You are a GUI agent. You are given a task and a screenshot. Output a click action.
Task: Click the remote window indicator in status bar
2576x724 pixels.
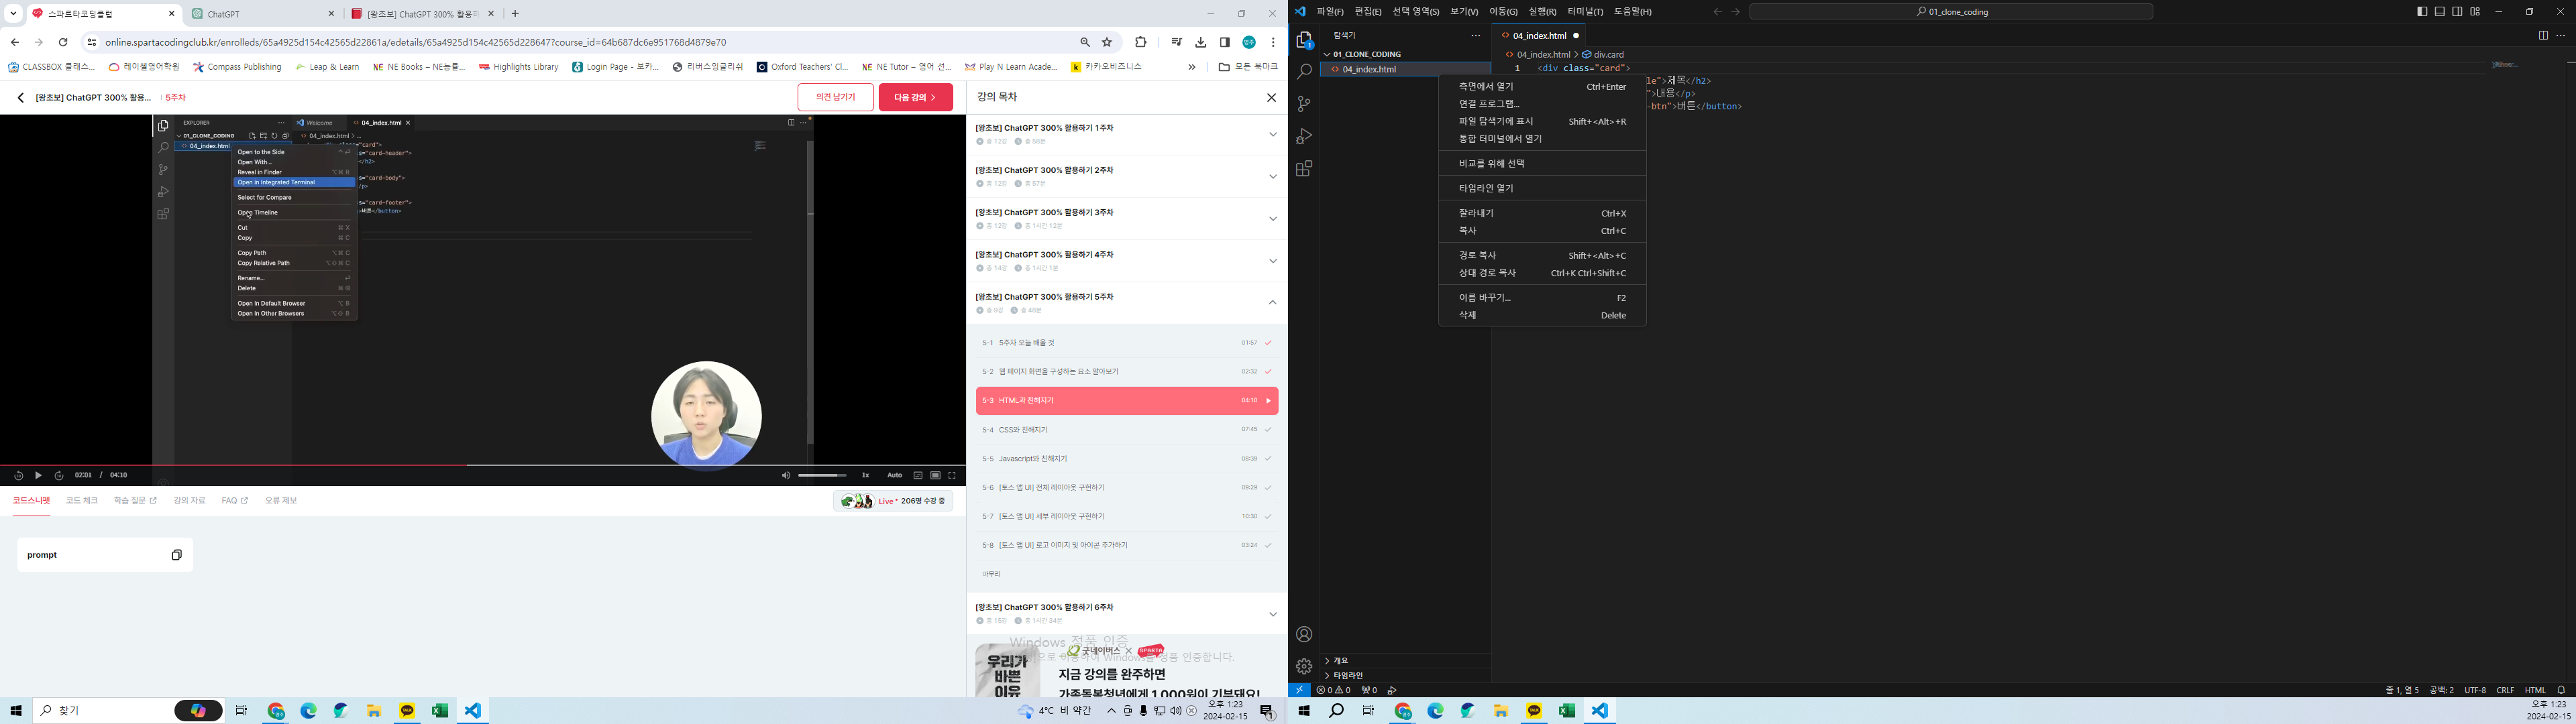pyautogui.click(x=1299, y=690)
